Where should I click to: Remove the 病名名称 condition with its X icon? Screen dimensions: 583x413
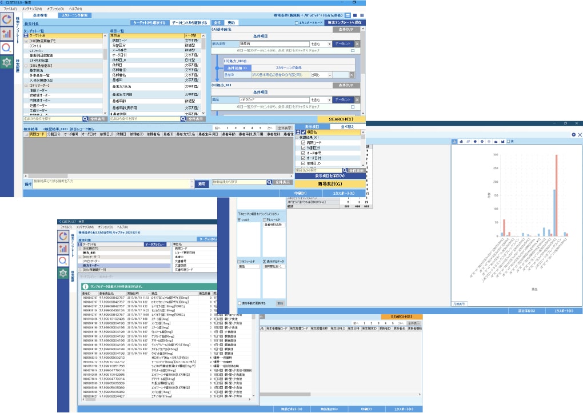click(357, 43)
